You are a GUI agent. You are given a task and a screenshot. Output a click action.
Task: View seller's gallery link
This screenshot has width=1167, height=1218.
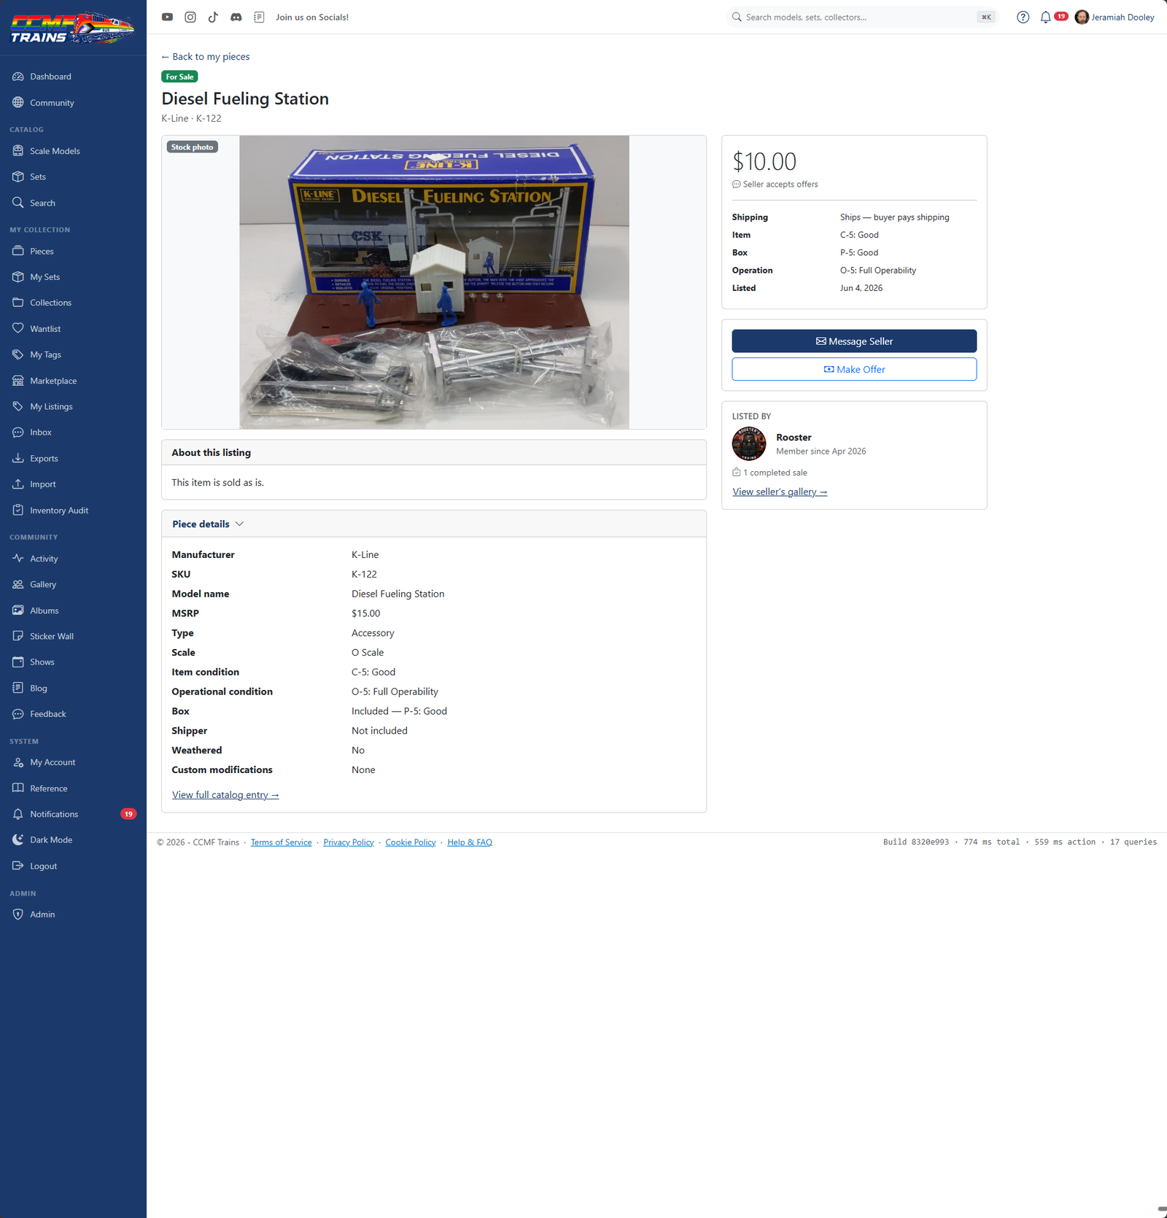click(x=780, y=492)
